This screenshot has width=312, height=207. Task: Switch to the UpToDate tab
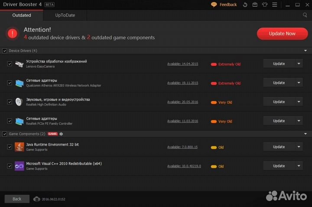click(65, 15)
